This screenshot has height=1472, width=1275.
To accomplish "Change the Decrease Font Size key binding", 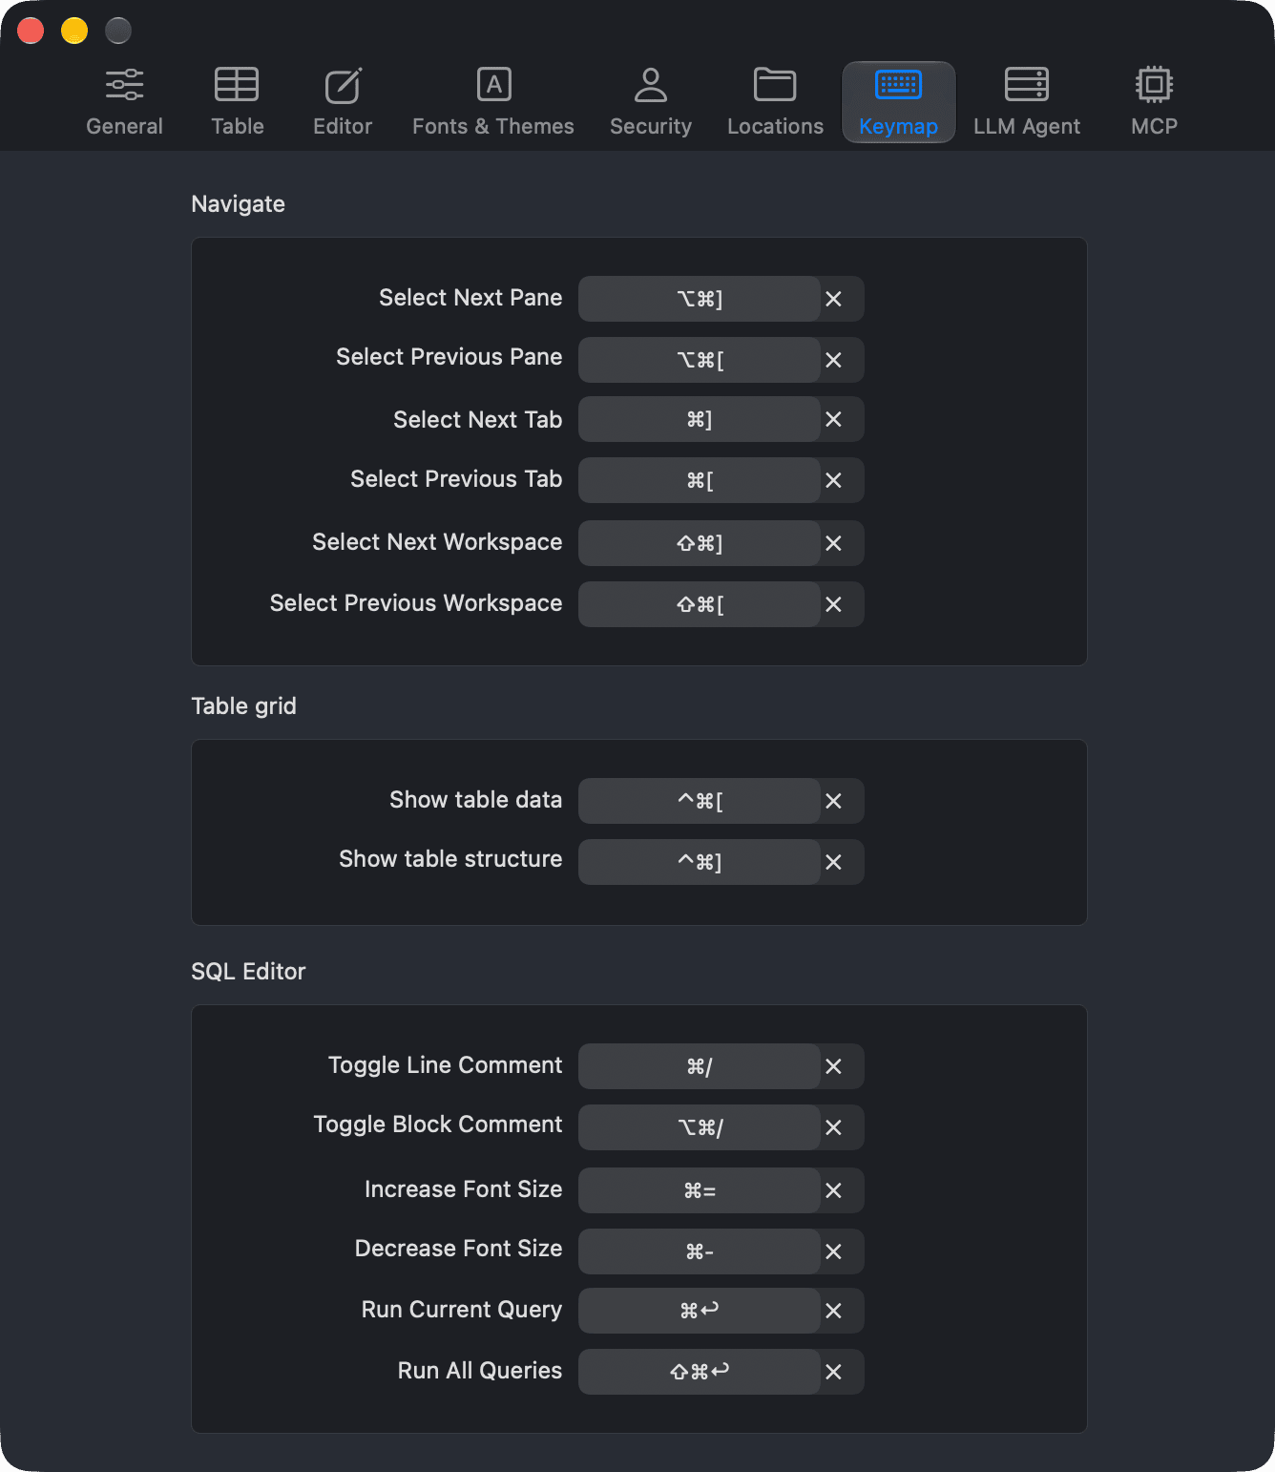I will 700,1251.
